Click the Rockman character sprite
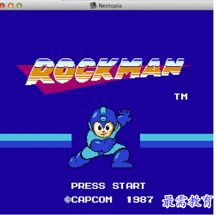This screenshot has width=216, height=215. point(101,138)
